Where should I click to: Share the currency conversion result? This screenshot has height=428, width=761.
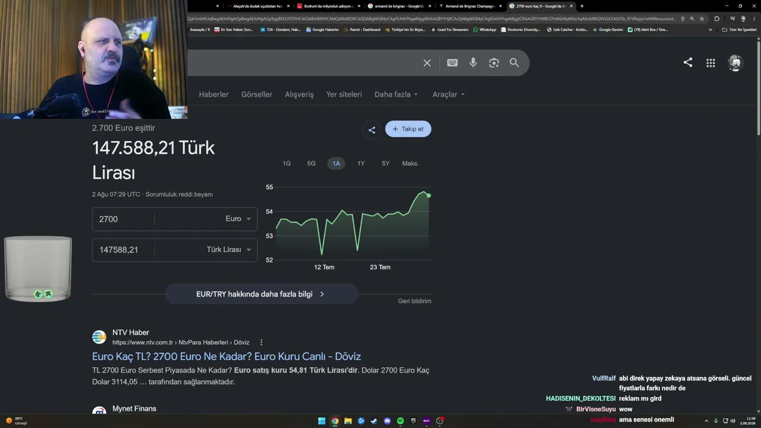coord(372,130)
